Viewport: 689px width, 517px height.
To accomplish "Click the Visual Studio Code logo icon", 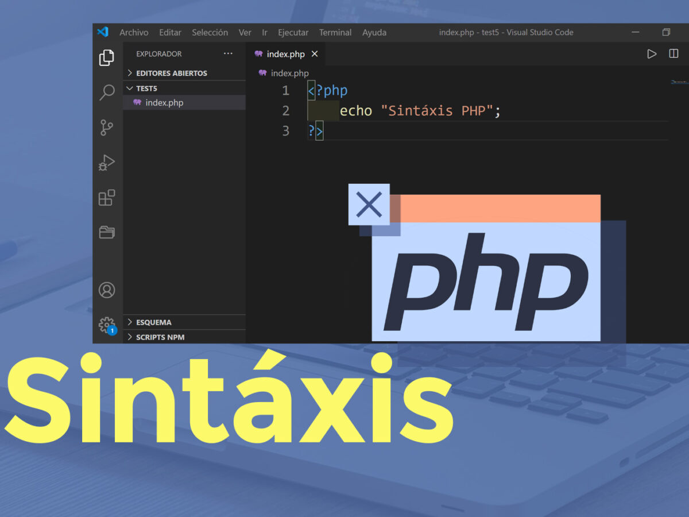I will [x=103, y=32].
